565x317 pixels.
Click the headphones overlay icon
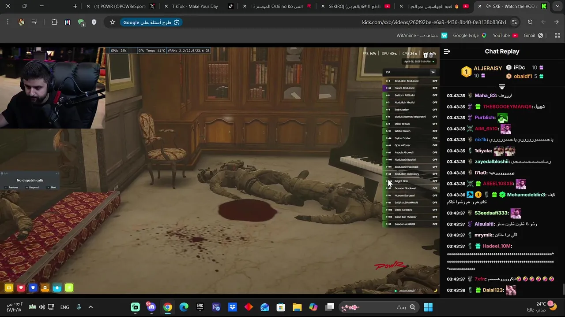(x=9, y=288)
